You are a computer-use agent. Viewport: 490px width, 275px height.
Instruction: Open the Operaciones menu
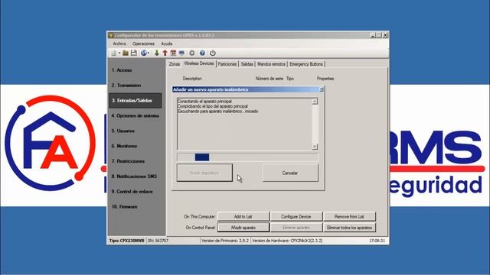(143, 44)
